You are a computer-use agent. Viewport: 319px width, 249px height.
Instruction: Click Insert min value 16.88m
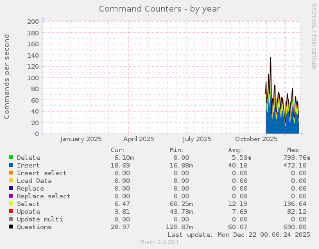pos(181,166)
